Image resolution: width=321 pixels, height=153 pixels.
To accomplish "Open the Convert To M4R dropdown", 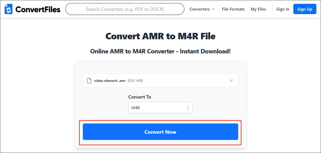I will pos(160,108).
